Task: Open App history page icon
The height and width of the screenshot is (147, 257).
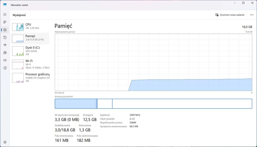Action: [x=5, y=38]
